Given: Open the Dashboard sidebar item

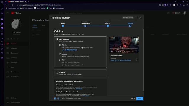Looking at the screenshot, I should click(x=17, y=39).
